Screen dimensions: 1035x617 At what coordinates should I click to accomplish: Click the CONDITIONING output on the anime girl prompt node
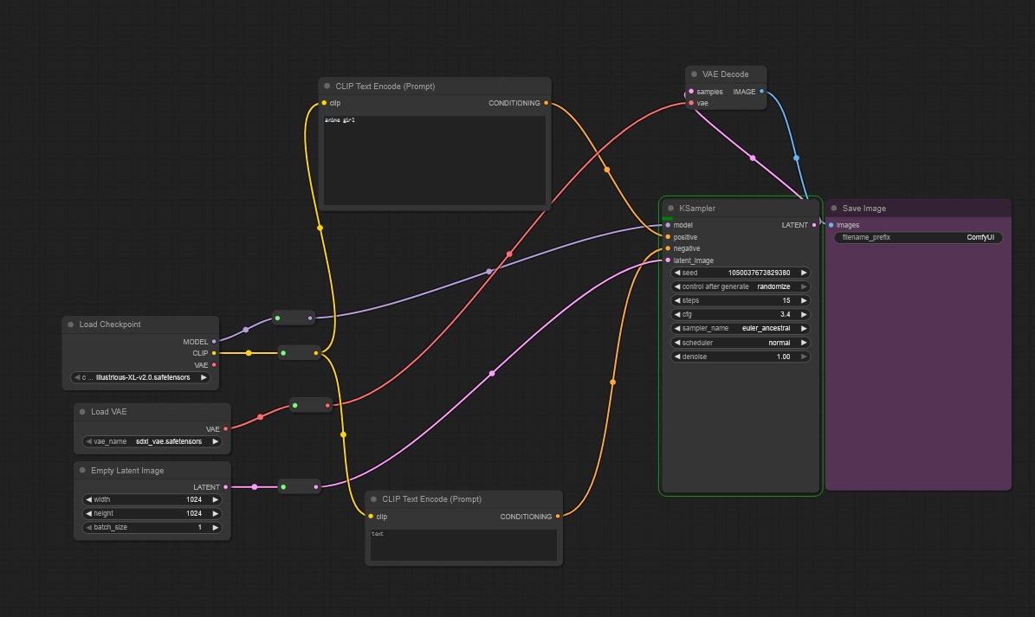point(546,103)
